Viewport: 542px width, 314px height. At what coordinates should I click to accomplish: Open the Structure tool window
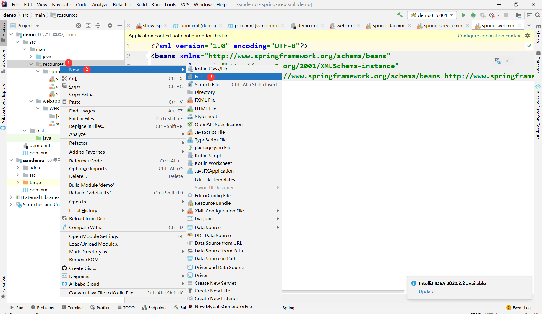[x=3, y=61]
